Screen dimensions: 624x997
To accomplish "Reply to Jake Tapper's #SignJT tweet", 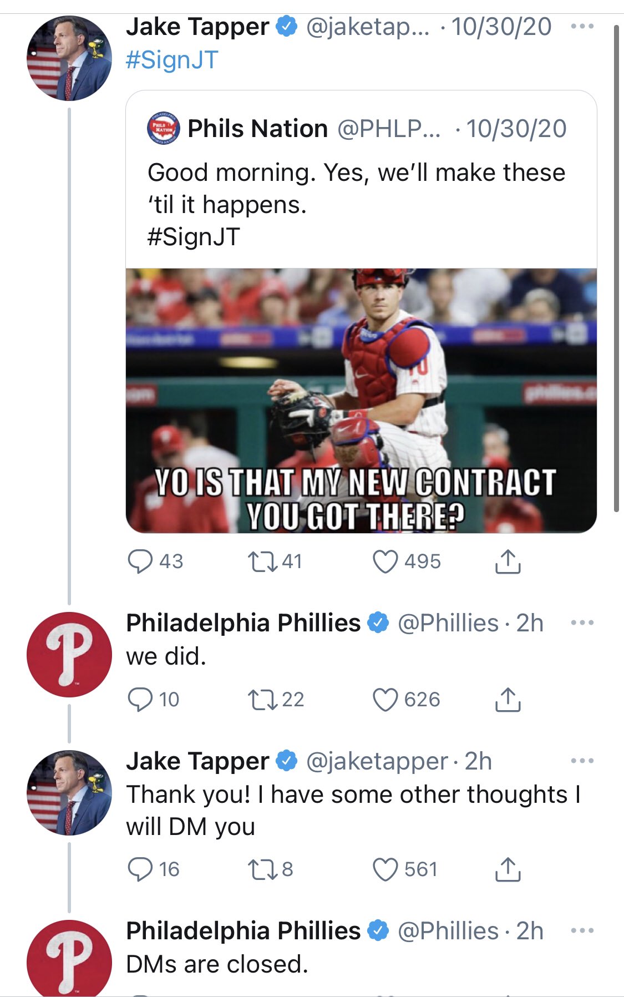I will tap(140, 561).
